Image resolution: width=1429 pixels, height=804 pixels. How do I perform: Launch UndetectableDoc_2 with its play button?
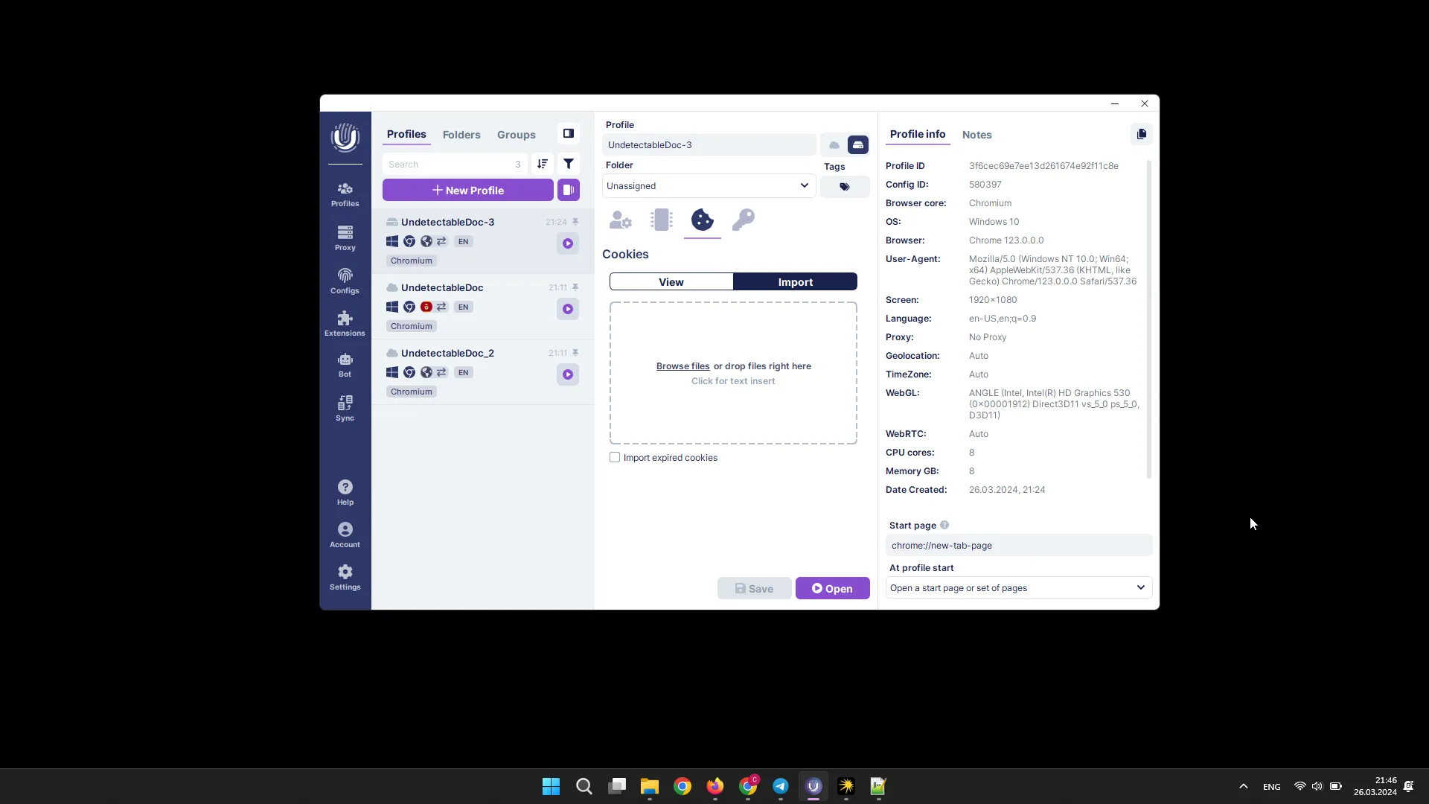(x=568, y=374)
